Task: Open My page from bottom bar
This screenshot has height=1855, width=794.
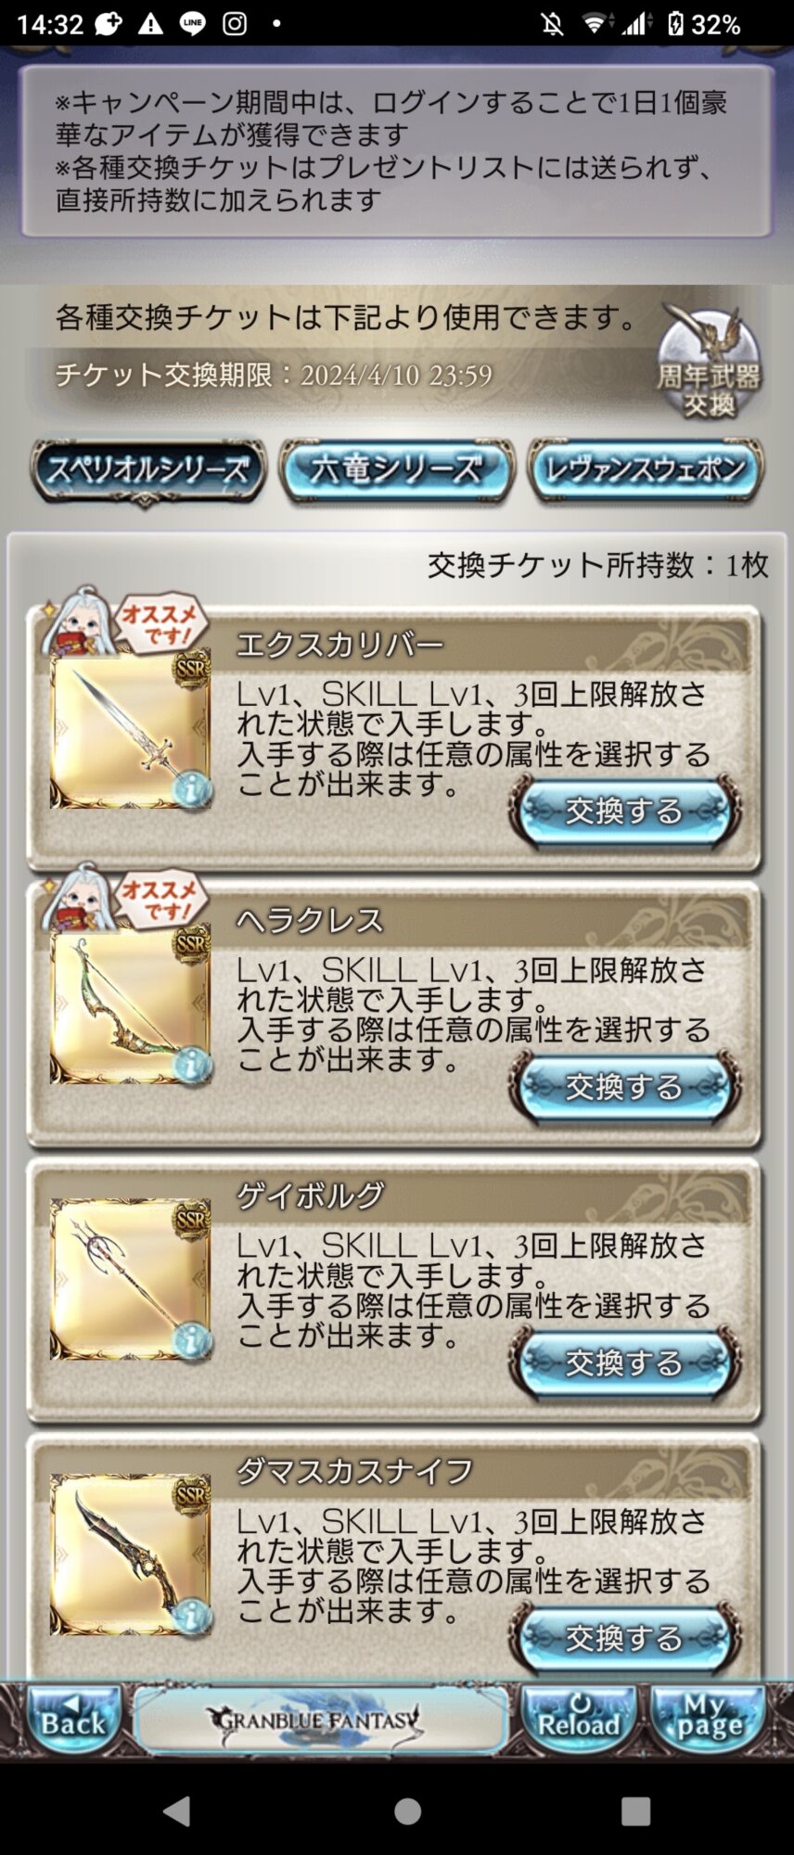Action: click(x=710, y=1721)
